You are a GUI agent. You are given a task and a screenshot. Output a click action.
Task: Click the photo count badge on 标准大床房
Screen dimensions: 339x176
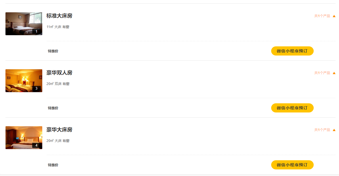point(37,31)
